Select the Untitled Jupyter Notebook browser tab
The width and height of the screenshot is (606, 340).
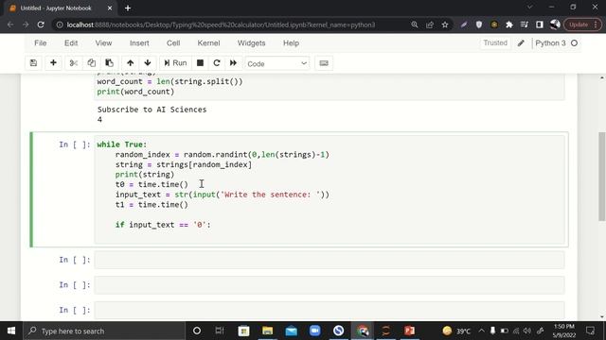click(x=61, y=8)
